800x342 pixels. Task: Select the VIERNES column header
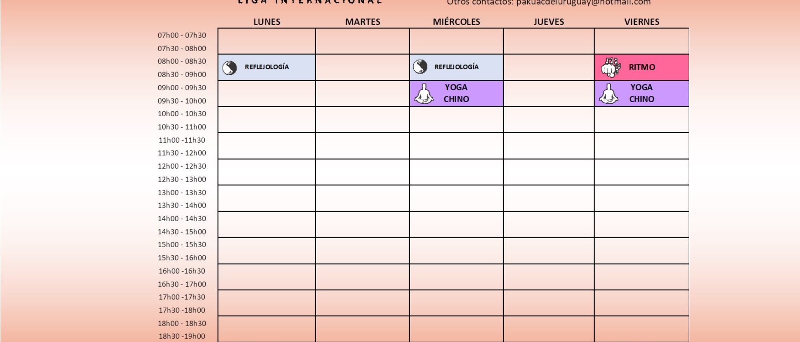pos(642,22)
